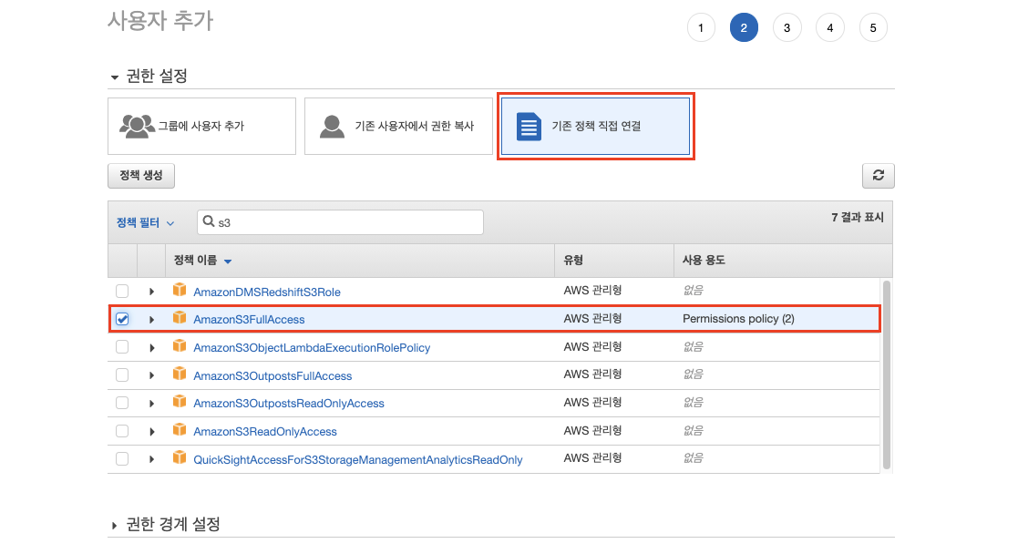
Task: Go to wizard step 1
Action: (x=701, y=28)
